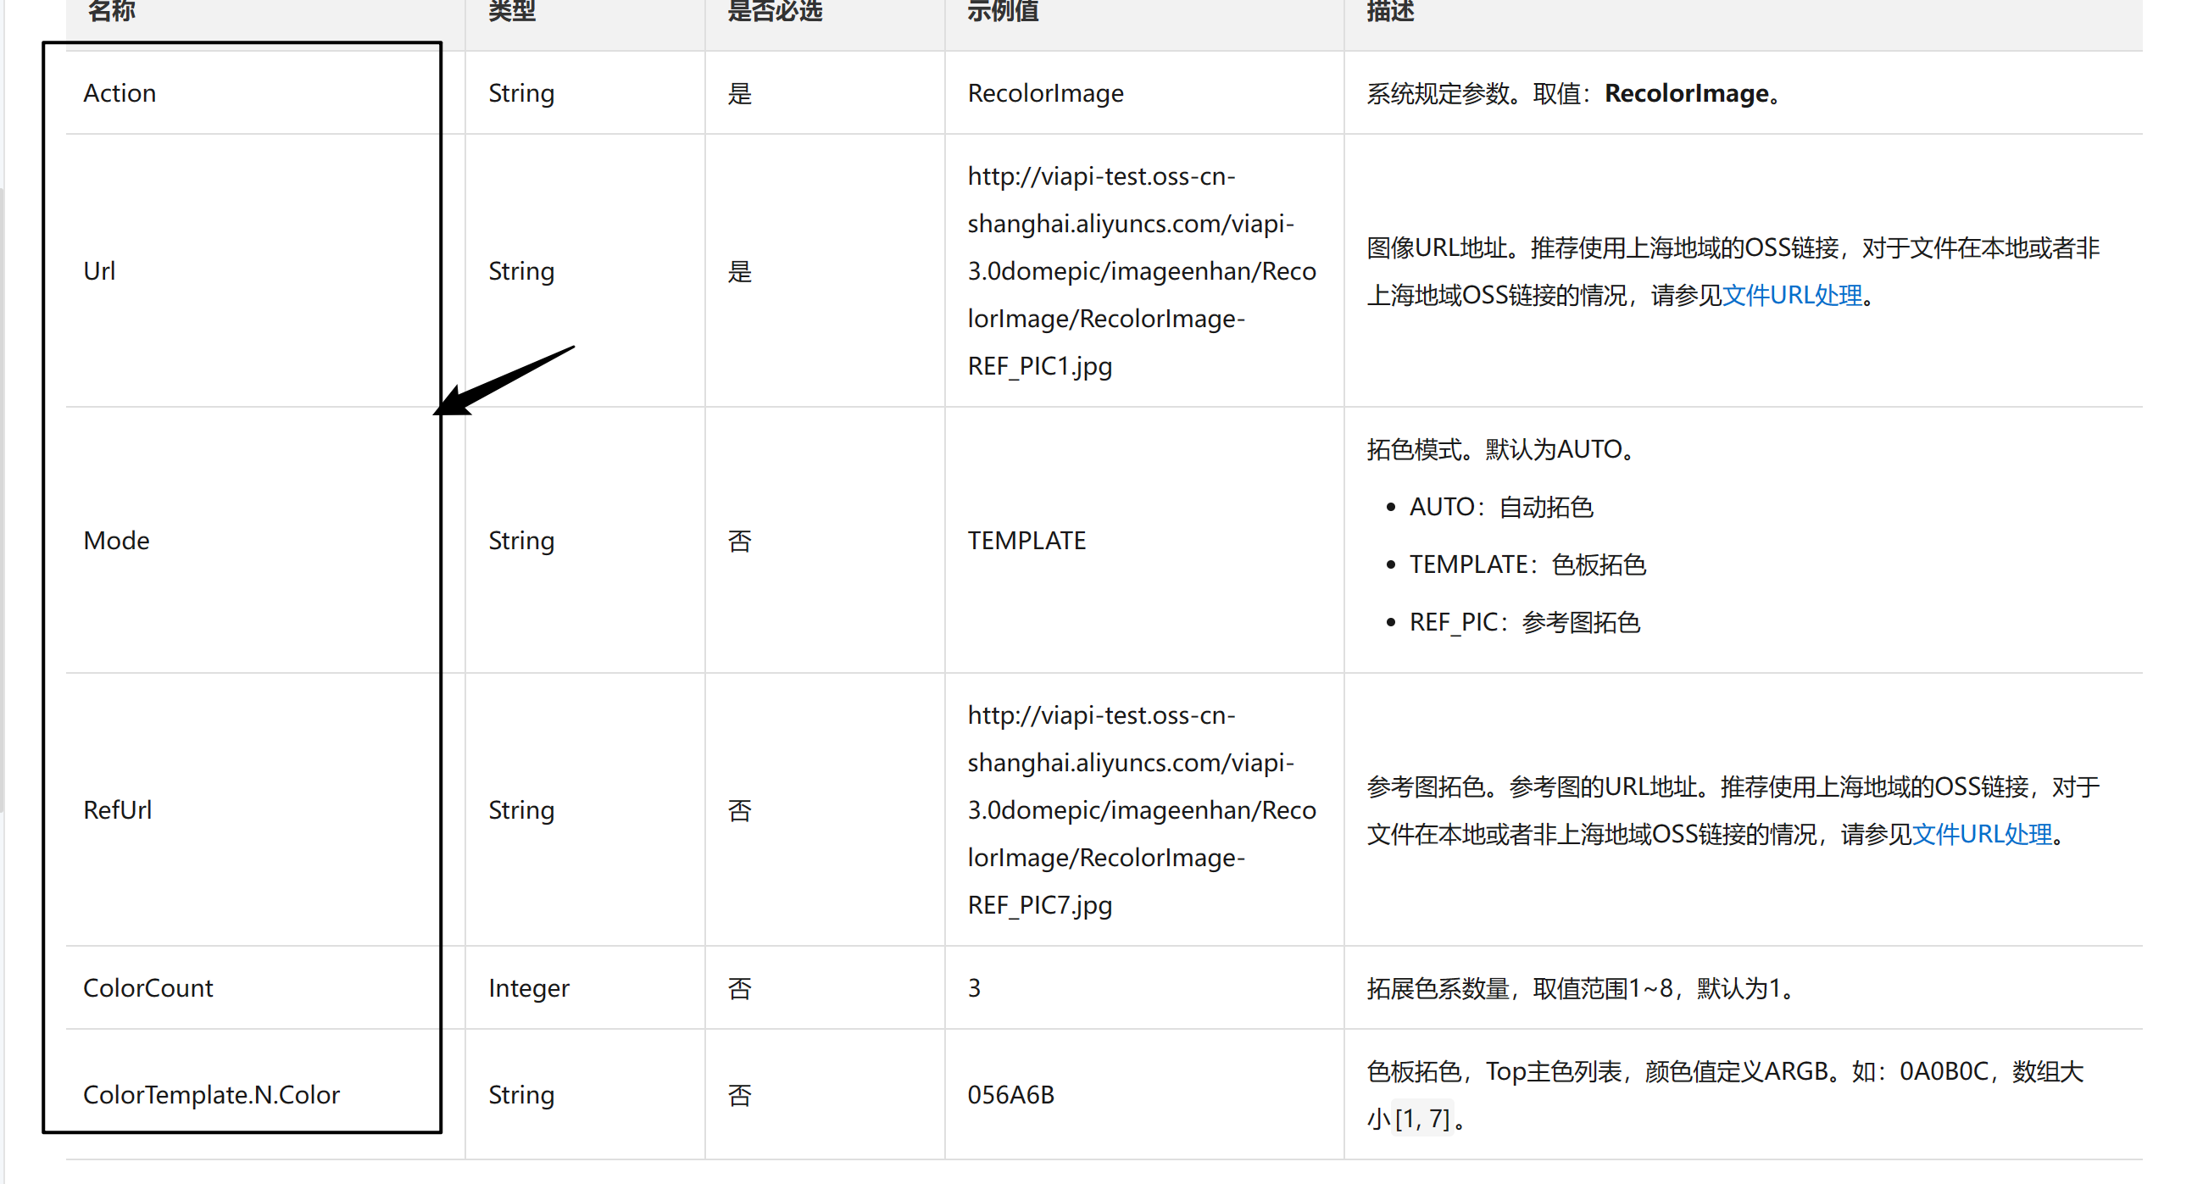Click the String type in Action row
Image resolution: width=2203 pixels, height=1184 pixels.
520,93
